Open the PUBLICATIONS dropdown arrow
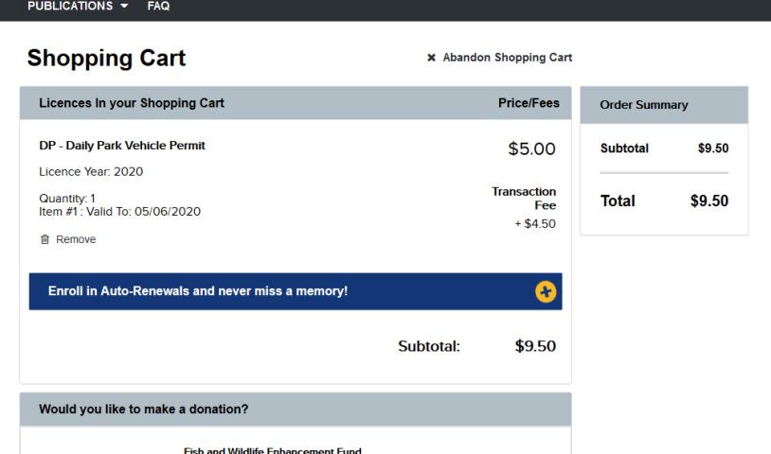Viewport: 771px width, 454px height. (124, 7)
